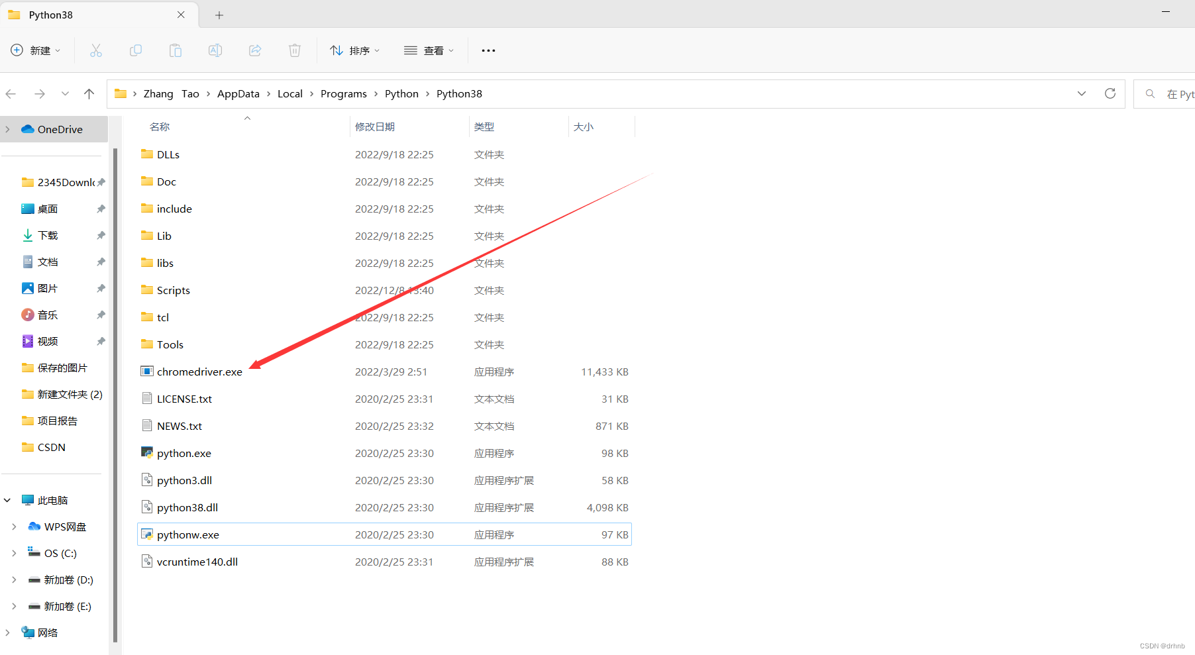This screenshot has width=1195, height=655.
Task: Add a new tab with plus button
Action: (219, 15)
